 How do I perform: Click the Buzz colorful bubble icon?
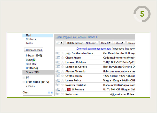point(34,60)
